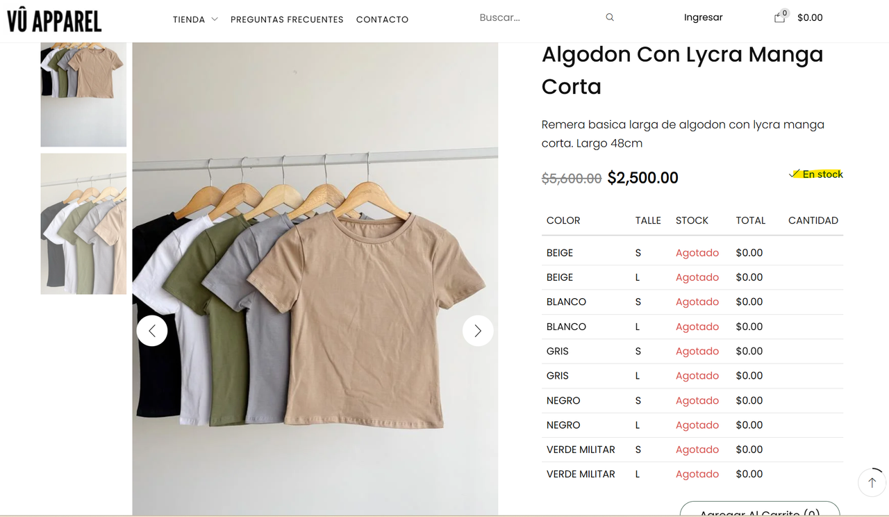Viewport: 889px width, 517px height.
Task: Select the VERDE MILITAR size L row
Action: click(x=692, y=474)
